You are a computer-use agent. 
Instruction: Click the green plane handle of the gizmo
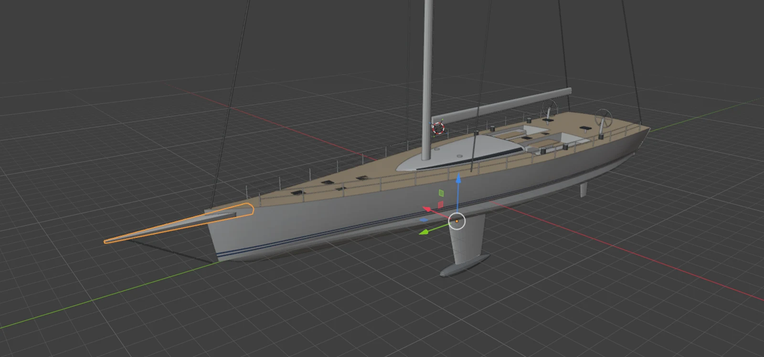pos(441,193)
